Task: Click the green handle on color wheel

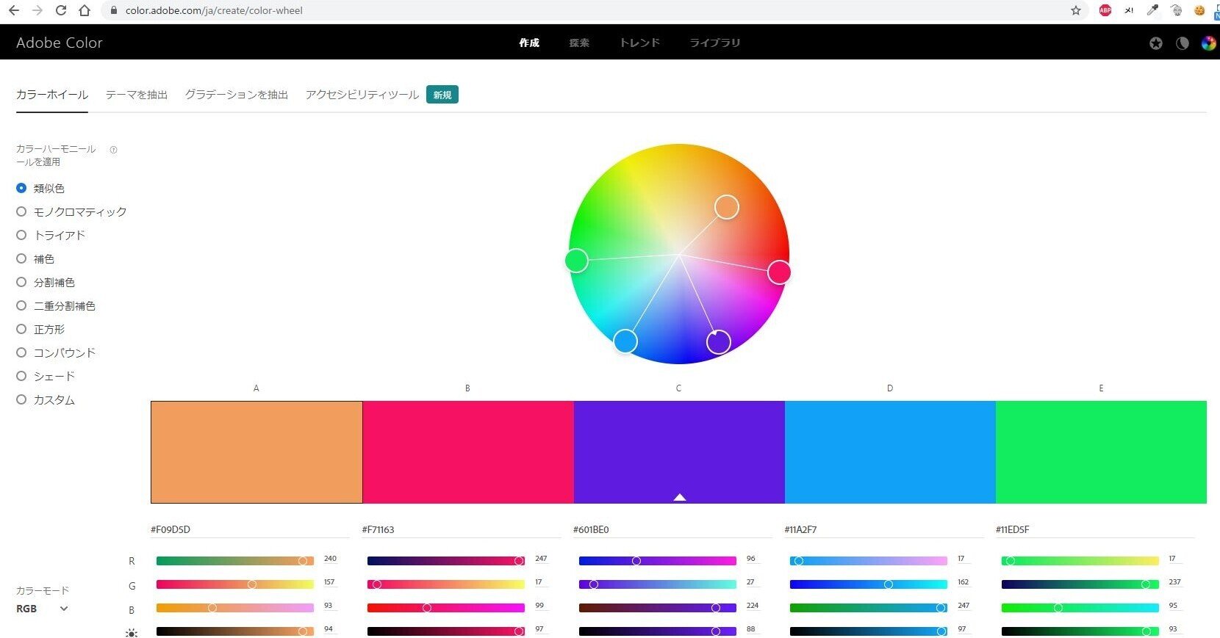Action: (x=576, y=260)
